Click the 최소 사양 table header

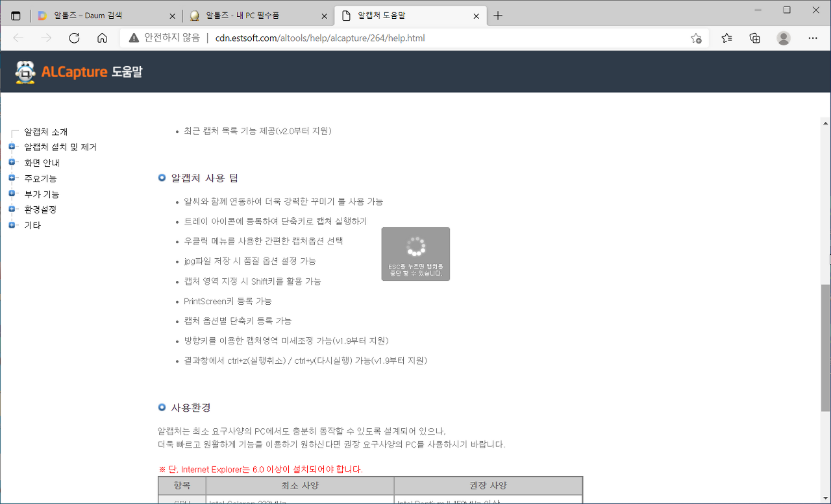pos(300,486)
